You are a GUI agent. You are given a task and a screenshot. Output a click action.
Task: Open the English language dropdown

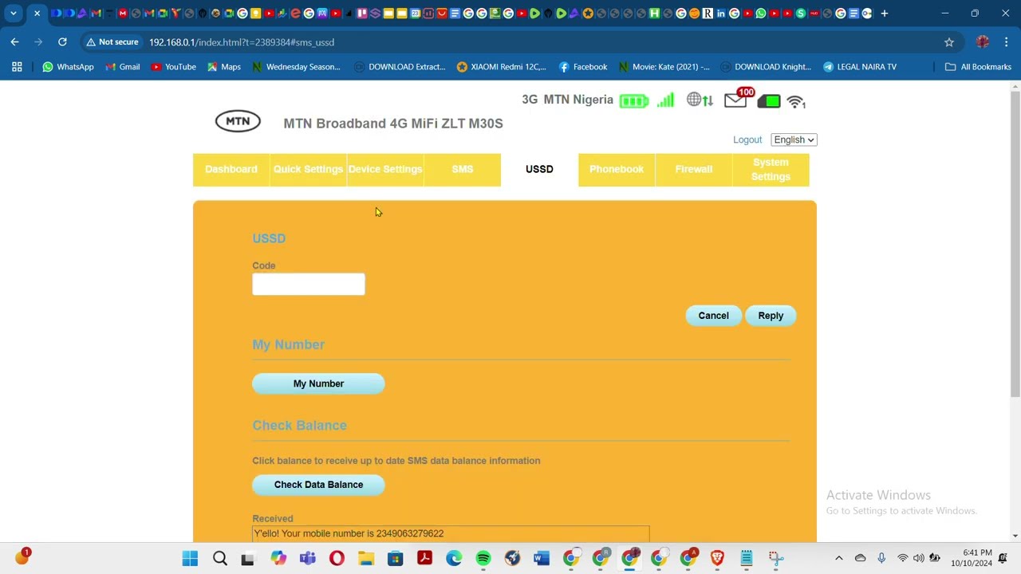click(x=794, y=140)
